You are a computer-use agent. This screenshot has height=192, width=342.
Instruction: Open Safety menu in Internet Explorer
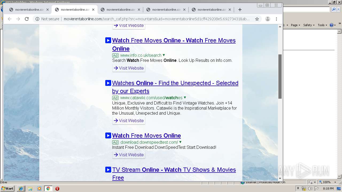(309, 25)
